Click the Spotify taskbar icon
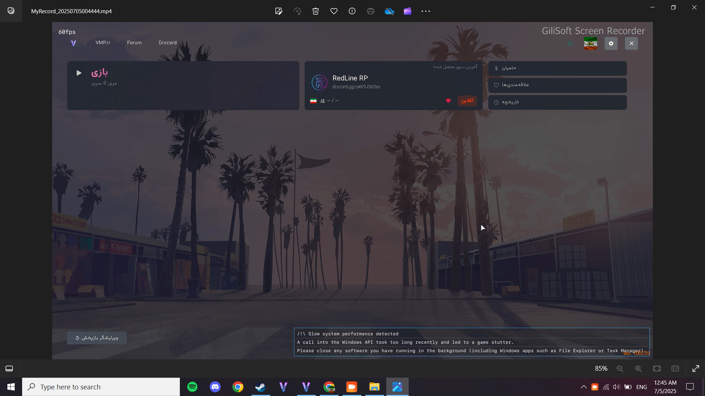Screen dimensions: 705x396 [x=192, y=387]
